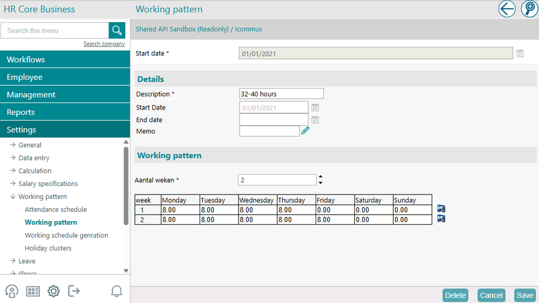Collapse the Working pattern tree item
The height and width of the screenshot is (303, 539).
click(38, 196)
